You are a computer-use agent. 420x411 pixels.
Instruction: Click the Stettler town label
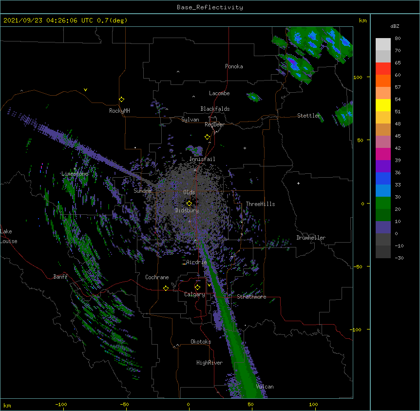pyautogui.click(x=309, y=116)
